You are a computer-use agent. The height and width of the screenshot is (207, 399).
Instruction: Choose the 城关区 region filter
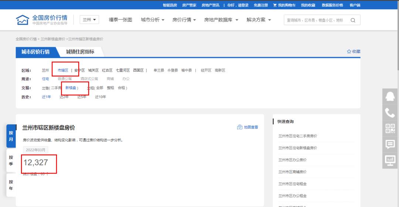[x=93, y=70]
